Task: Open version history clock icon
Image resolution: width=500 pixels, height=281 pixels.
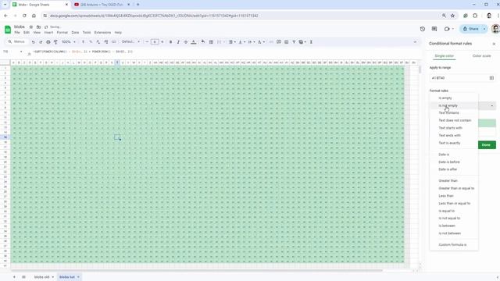Action: (x=423, y=29)
